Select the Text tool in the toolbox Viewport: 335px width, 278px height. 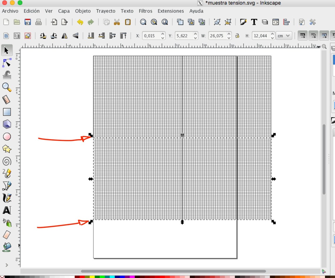pyautogui.click(x=7, y=210)
